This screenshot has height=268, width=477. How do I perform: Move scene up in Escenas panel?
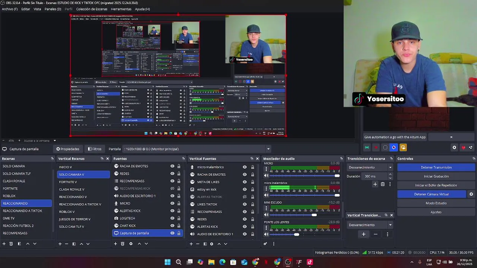pos(28,244)
